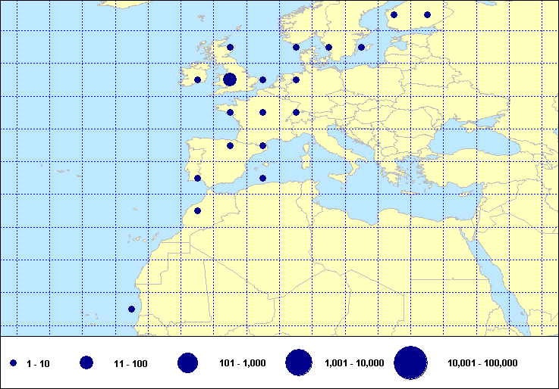Select the marker over southern Portugal
This screenshot has width=559, height=389.
pos(197,179)
